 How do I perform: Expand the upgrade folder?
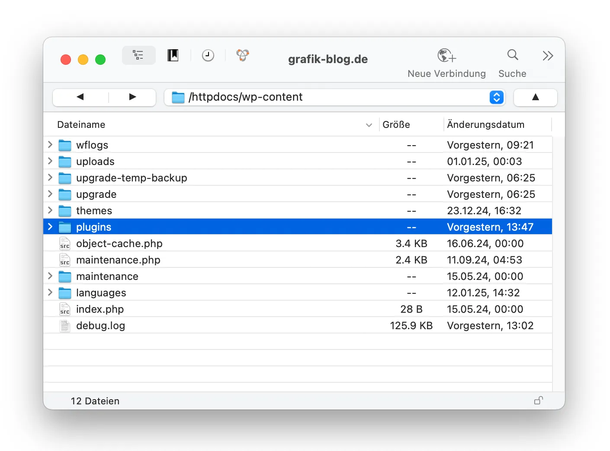(x=50, y=194)
